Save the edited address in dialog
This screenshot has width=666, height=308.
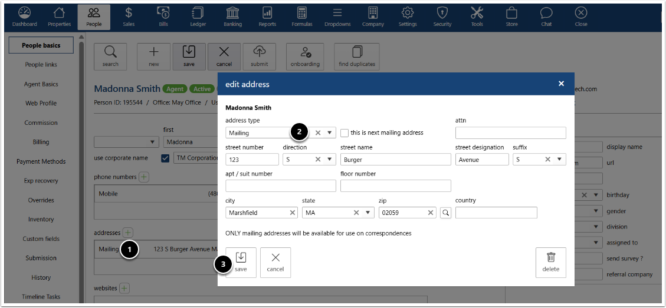241,262
